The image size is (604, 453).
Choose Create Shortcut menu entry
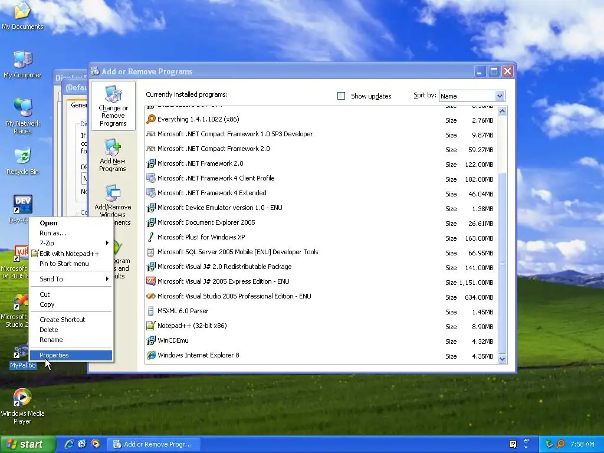[x=71, y=320]
